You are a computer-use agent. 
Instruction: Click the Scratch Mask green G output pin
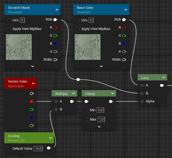click(55, 36)
